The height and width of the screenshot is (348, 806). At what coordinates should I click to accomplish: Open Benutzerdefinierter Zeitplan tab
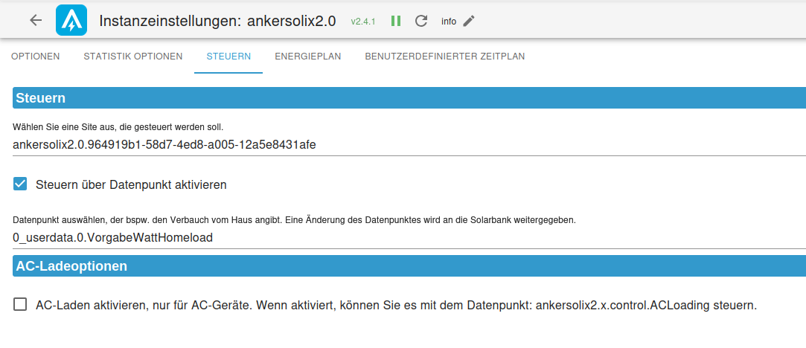pos(445,57)
